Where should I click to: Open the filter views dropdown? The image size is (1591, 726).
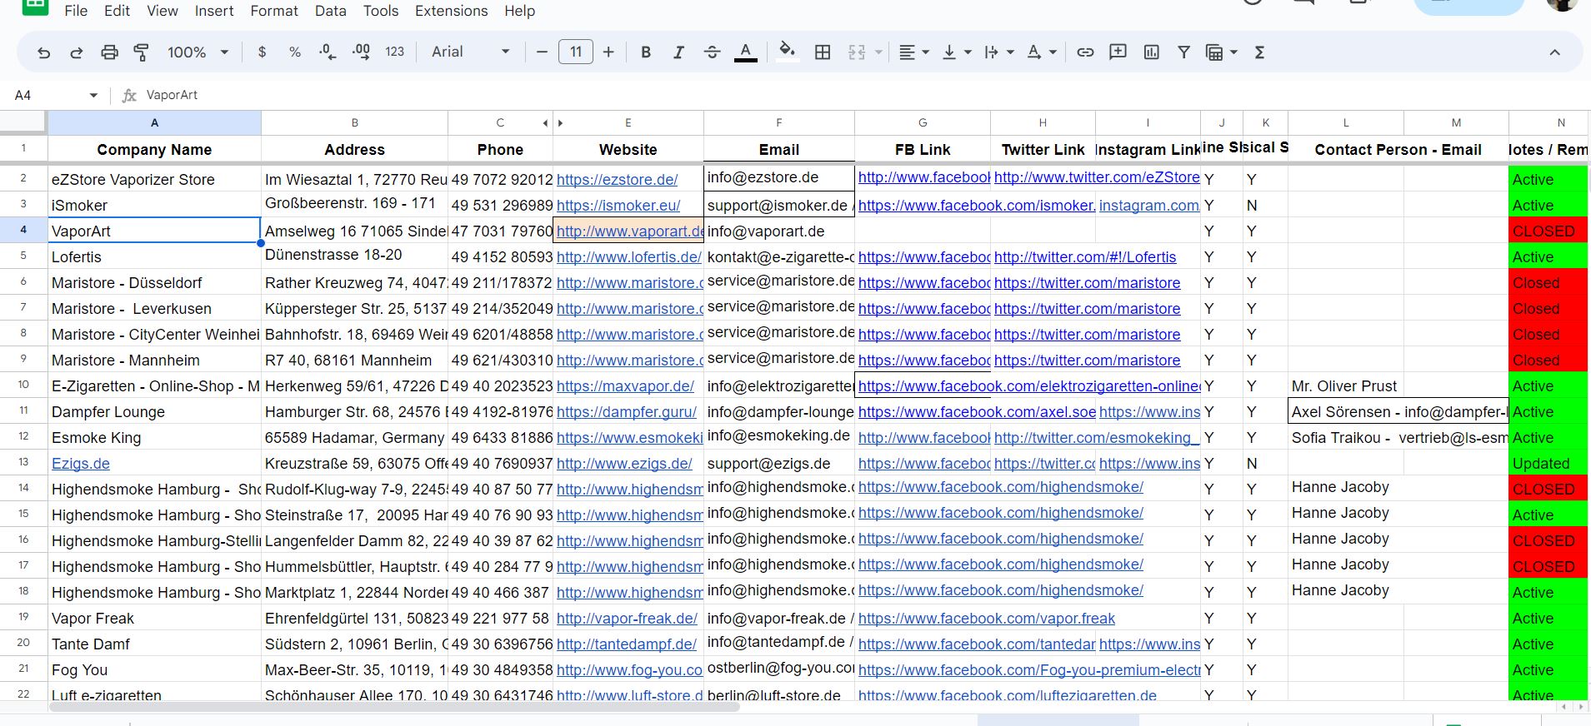[x=1222, y=52]
